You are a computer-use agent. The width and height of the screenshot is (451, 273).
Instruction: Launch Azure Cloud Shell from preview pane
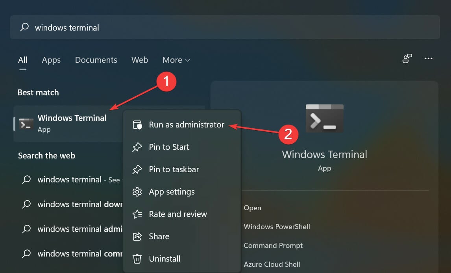272,264
